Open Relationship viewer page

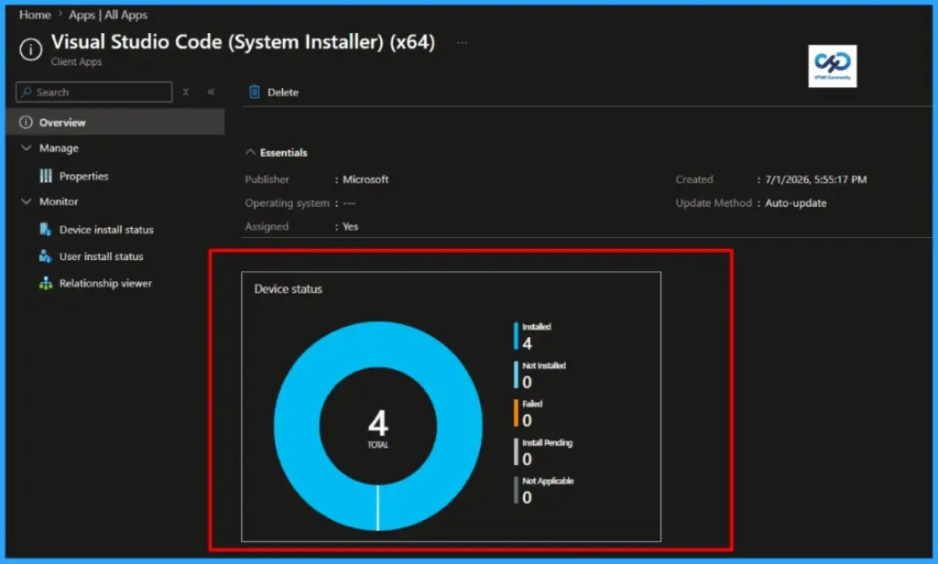(x=105, y=284)
